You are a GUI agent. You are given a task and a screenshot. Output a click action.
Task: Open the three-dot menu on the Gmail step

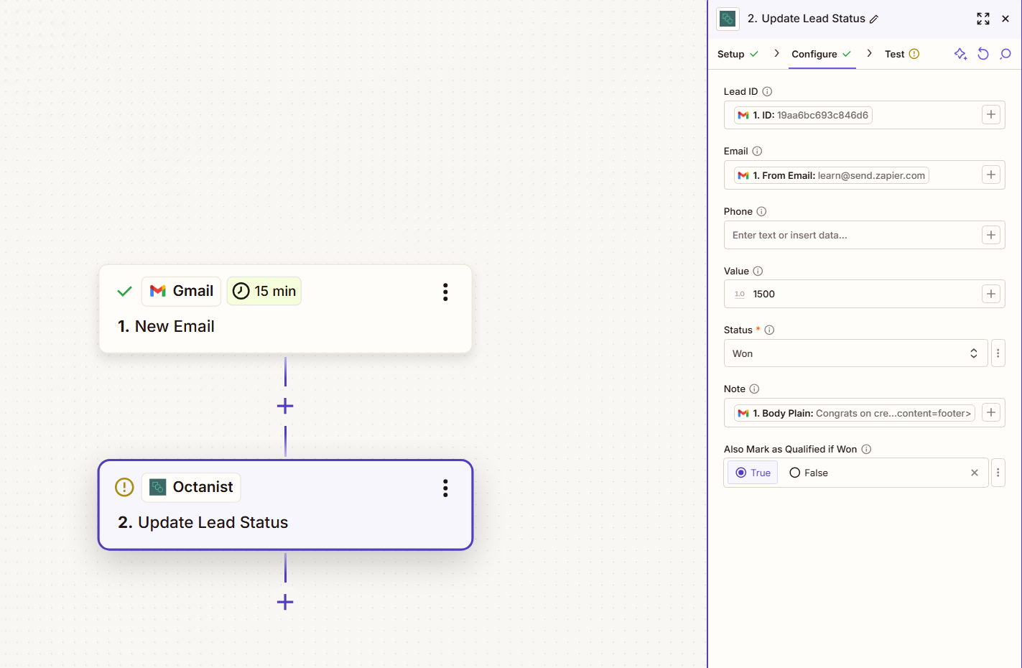point(445,292)
